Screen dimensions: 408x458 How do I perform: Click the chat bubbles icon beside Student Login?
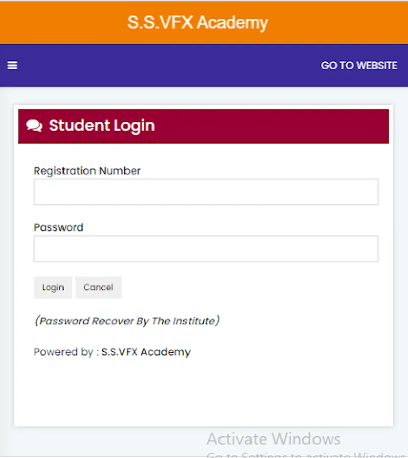click(x=35, y=126)
